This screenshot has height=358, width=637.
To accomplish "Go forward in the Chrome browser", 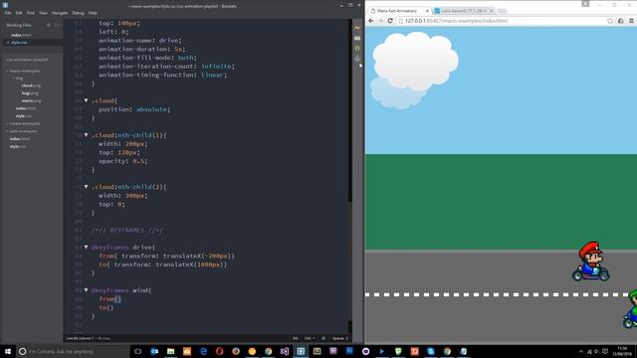I will pyautogui.click(x=380, y=21).
